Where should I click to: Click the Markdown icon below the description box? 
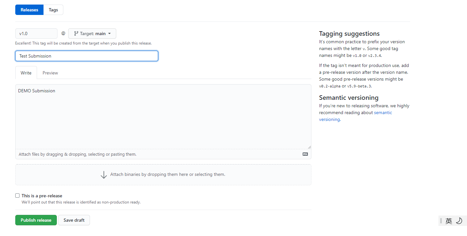pos(305,154)
